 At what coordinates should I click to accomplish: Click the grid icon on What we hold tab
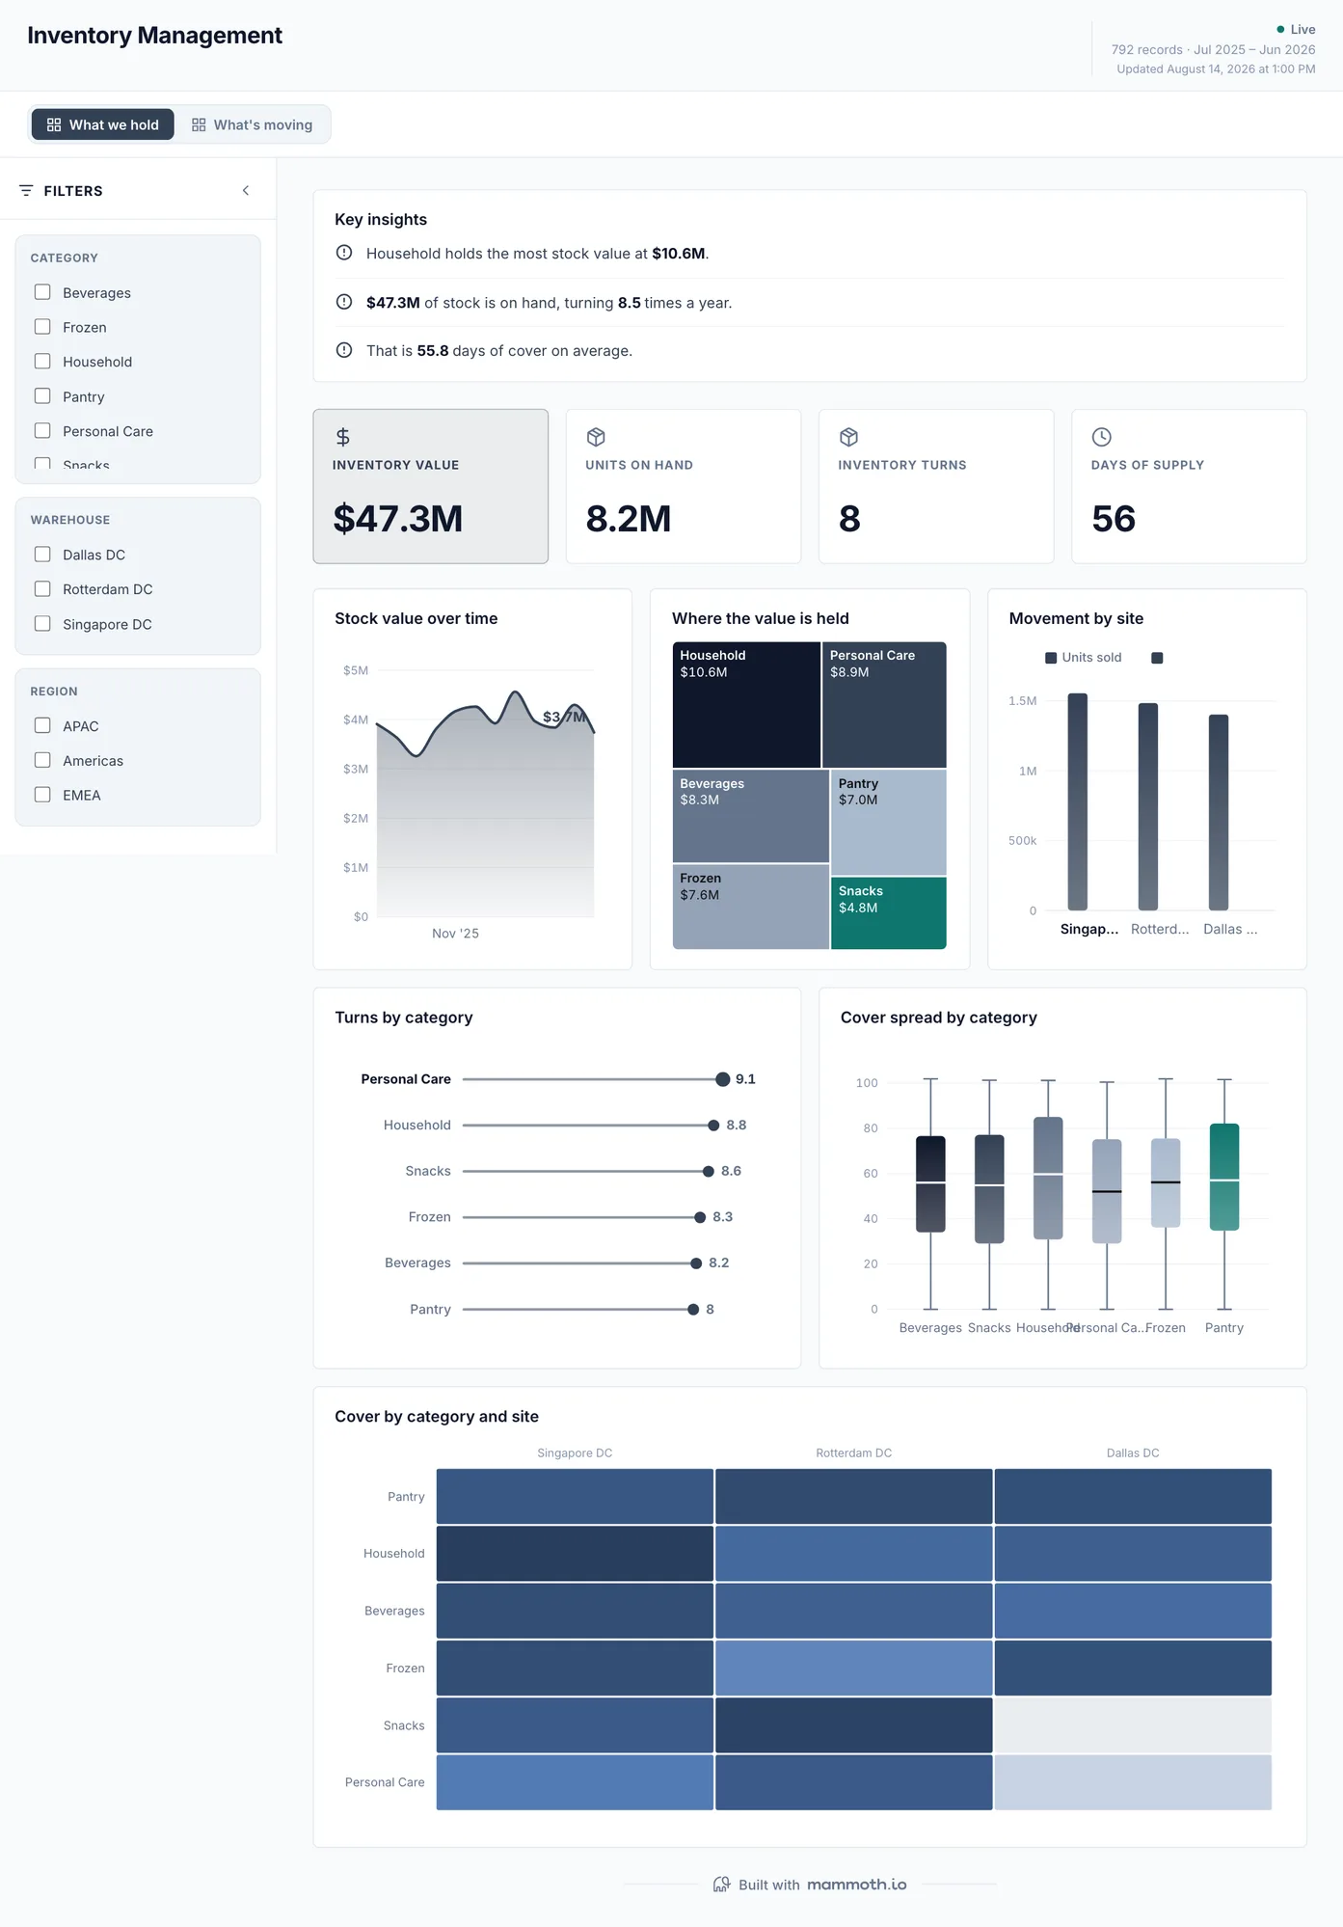click(54, 124)
